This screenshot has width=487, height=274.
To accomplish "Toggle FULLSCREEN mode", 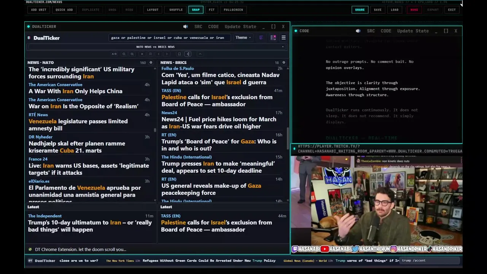I will click(x=233, y=10).
